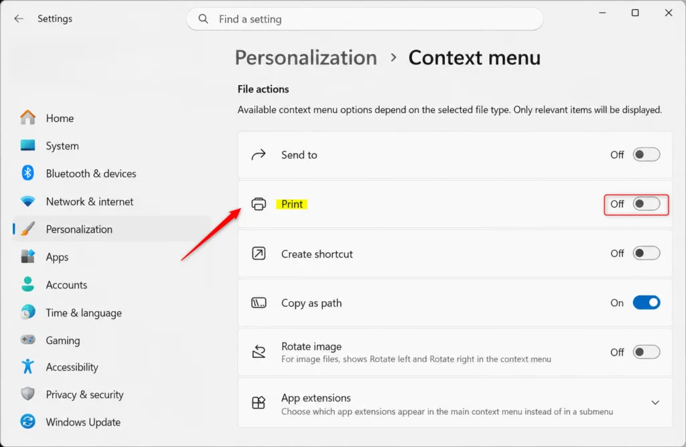Click the Network wifi icon
Image resolution: width=686 pixels, height=447 pixels.
point(27,201)
